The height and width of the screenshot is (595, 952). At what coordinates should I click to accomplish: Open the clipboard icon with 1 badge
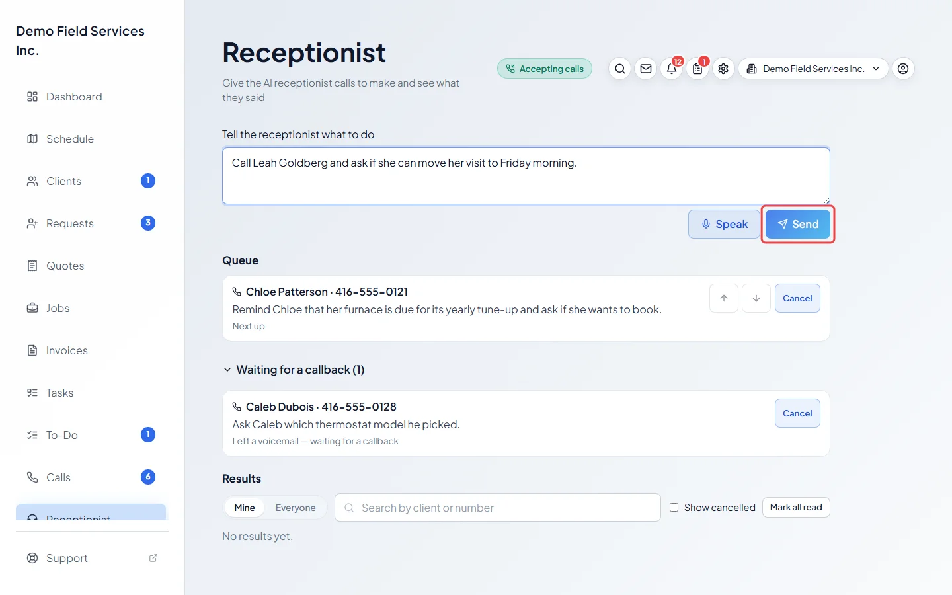pyautogui.click(x=697, y=69)
